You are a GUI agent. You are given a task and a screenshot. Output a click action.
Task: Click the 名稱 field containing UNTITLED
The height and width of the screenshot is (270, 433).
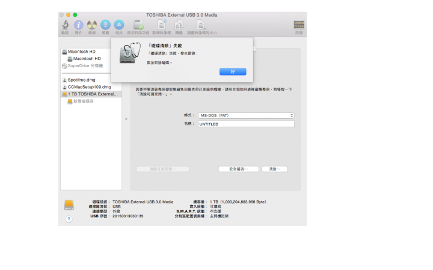coord(246,124)
